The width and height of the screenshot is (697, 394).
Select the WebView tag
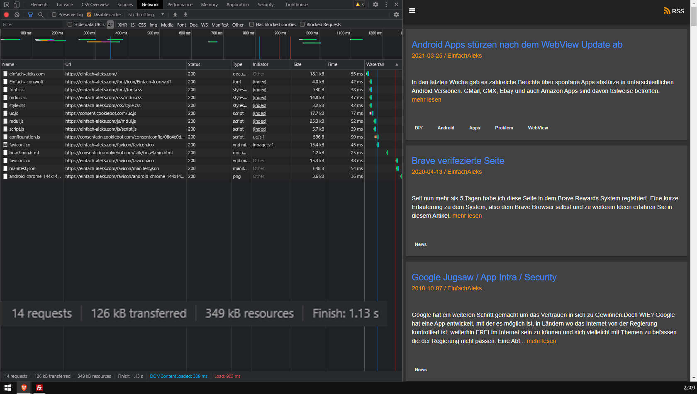[538, 128]
